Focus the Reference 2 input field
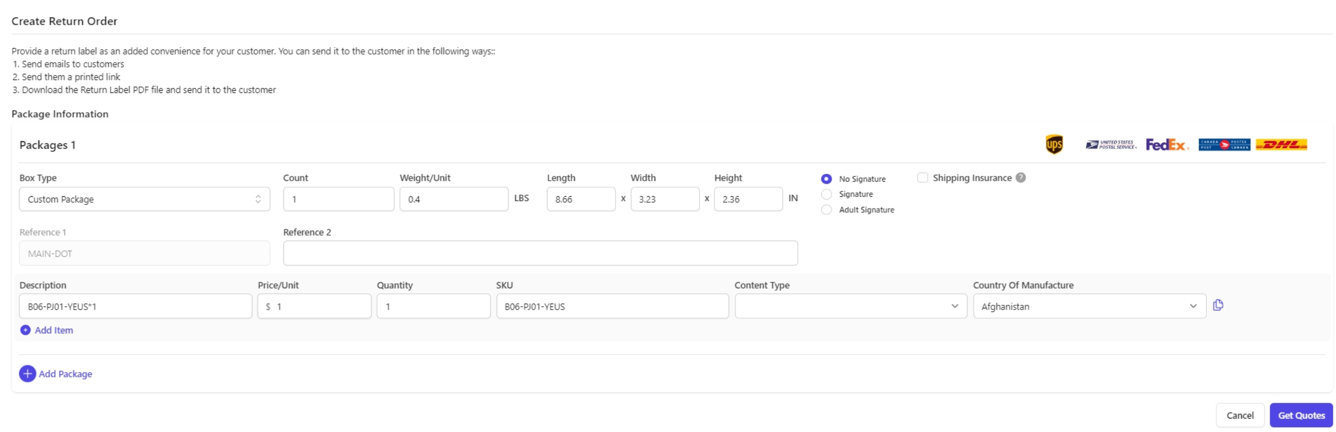1336x432 pixels. [x=540, y=253]
